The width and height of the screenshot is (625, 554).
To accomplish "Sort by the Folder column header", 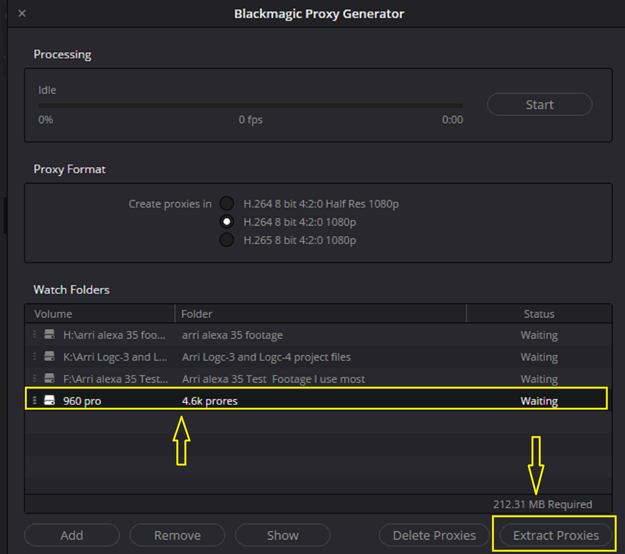I will coord(320,314).
